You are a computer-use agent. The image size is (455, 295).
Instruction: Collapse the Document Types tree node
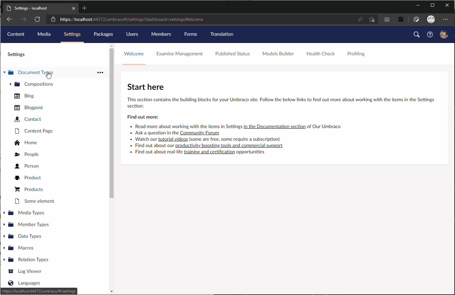[4, 72]
